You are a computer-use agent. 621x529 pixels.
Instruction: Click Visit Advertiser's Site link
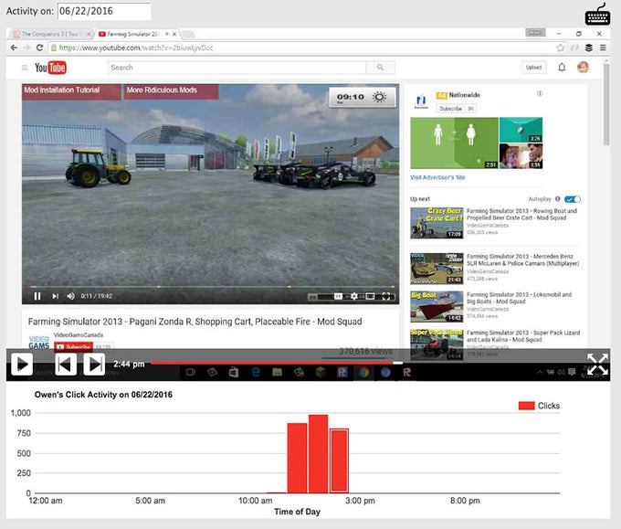(437, 177)
